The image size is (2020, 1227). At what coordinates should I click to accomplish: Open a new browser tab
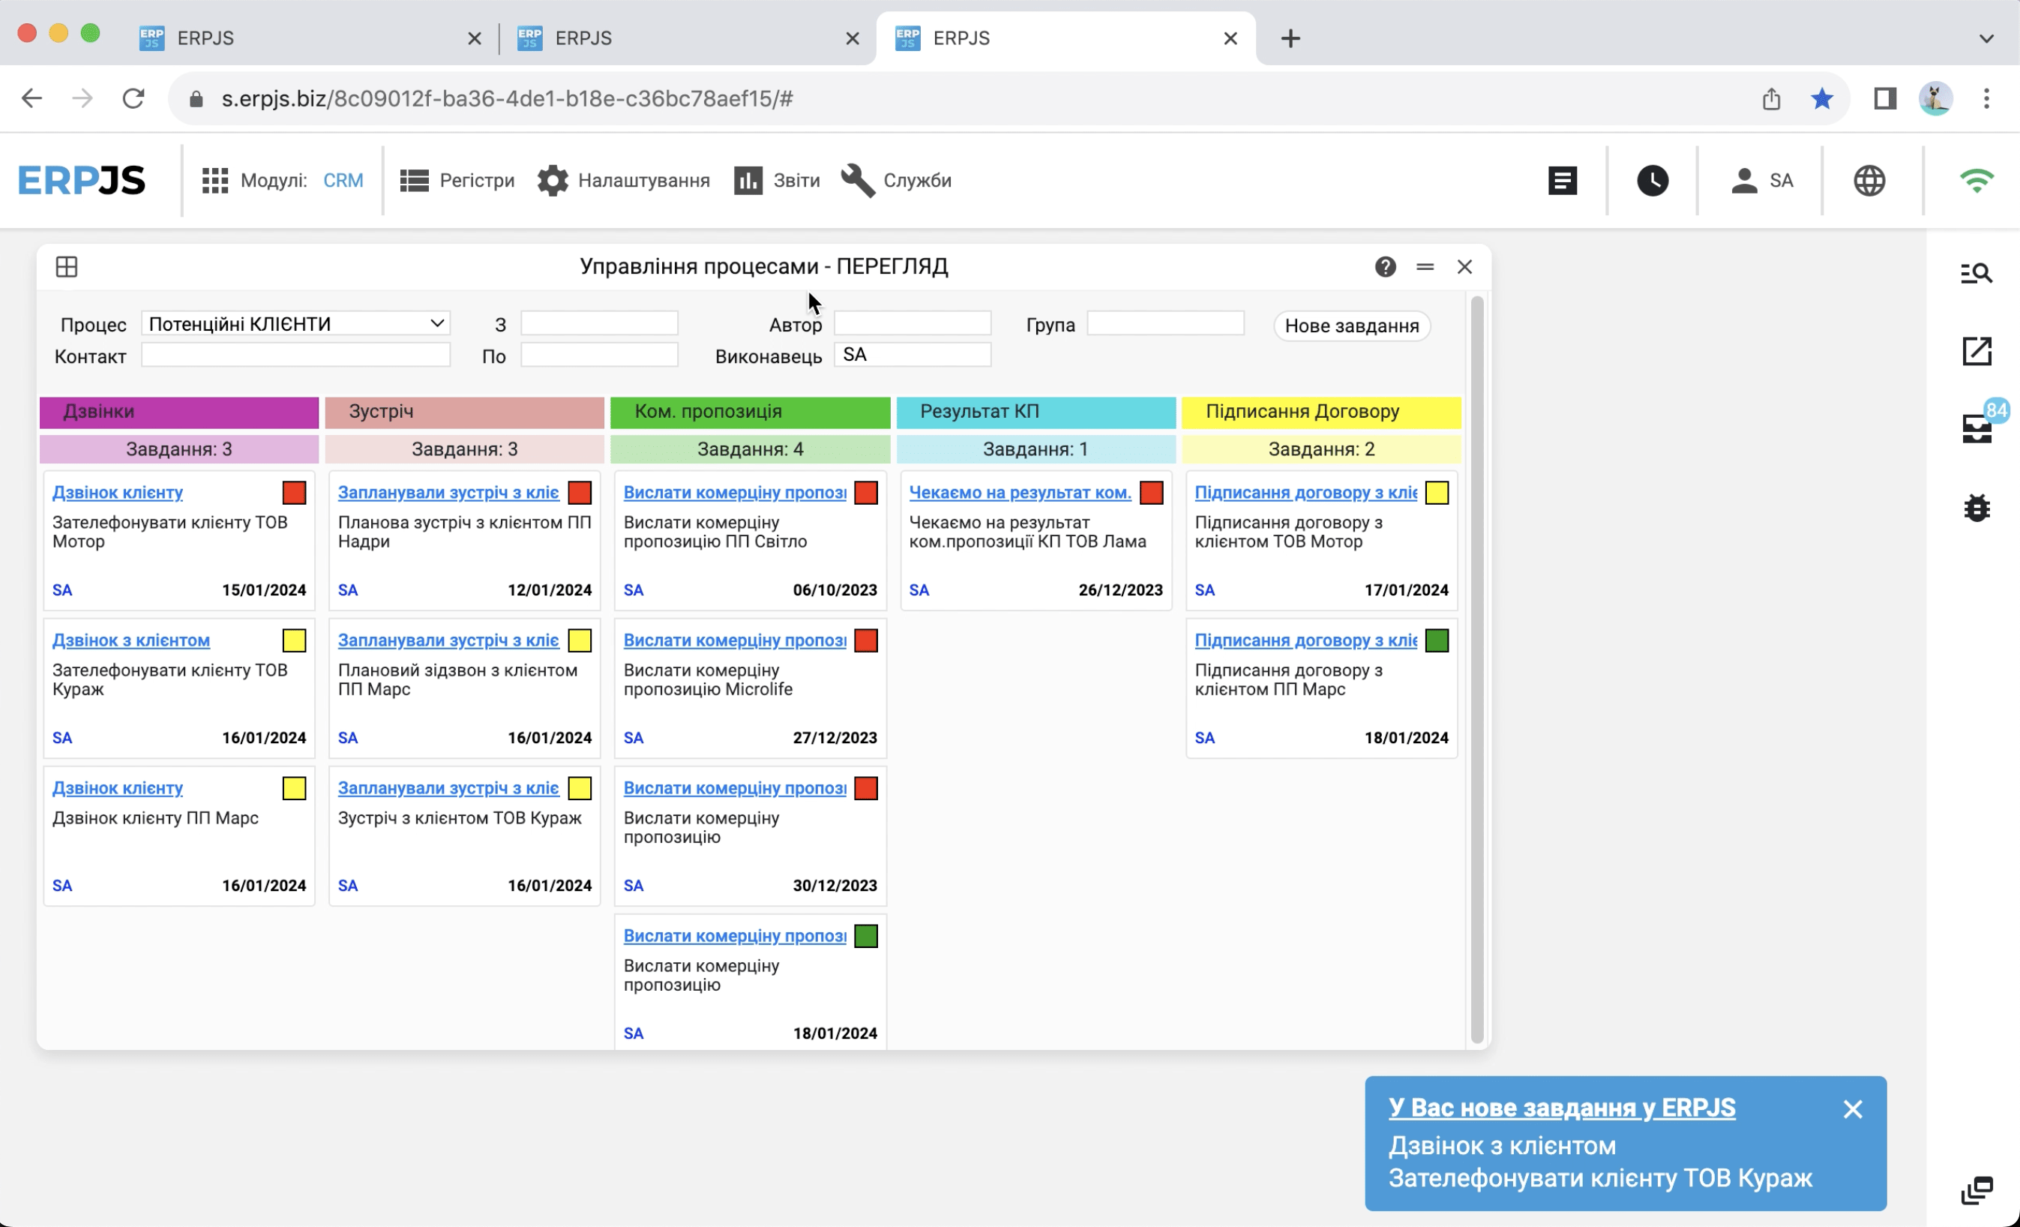1290,38
